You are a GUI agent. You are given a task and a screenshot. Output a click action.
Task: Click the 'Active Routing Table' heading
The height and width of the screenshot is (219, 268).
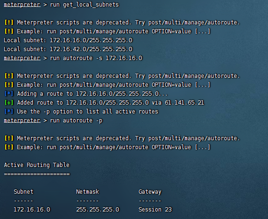coord(37,165)
